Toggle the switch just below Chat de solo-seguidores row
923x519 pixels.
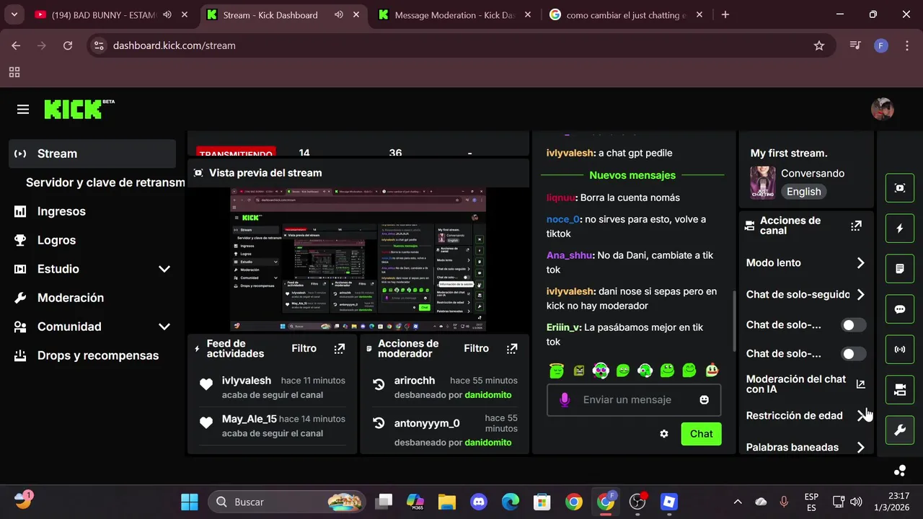tap(854, 325)
